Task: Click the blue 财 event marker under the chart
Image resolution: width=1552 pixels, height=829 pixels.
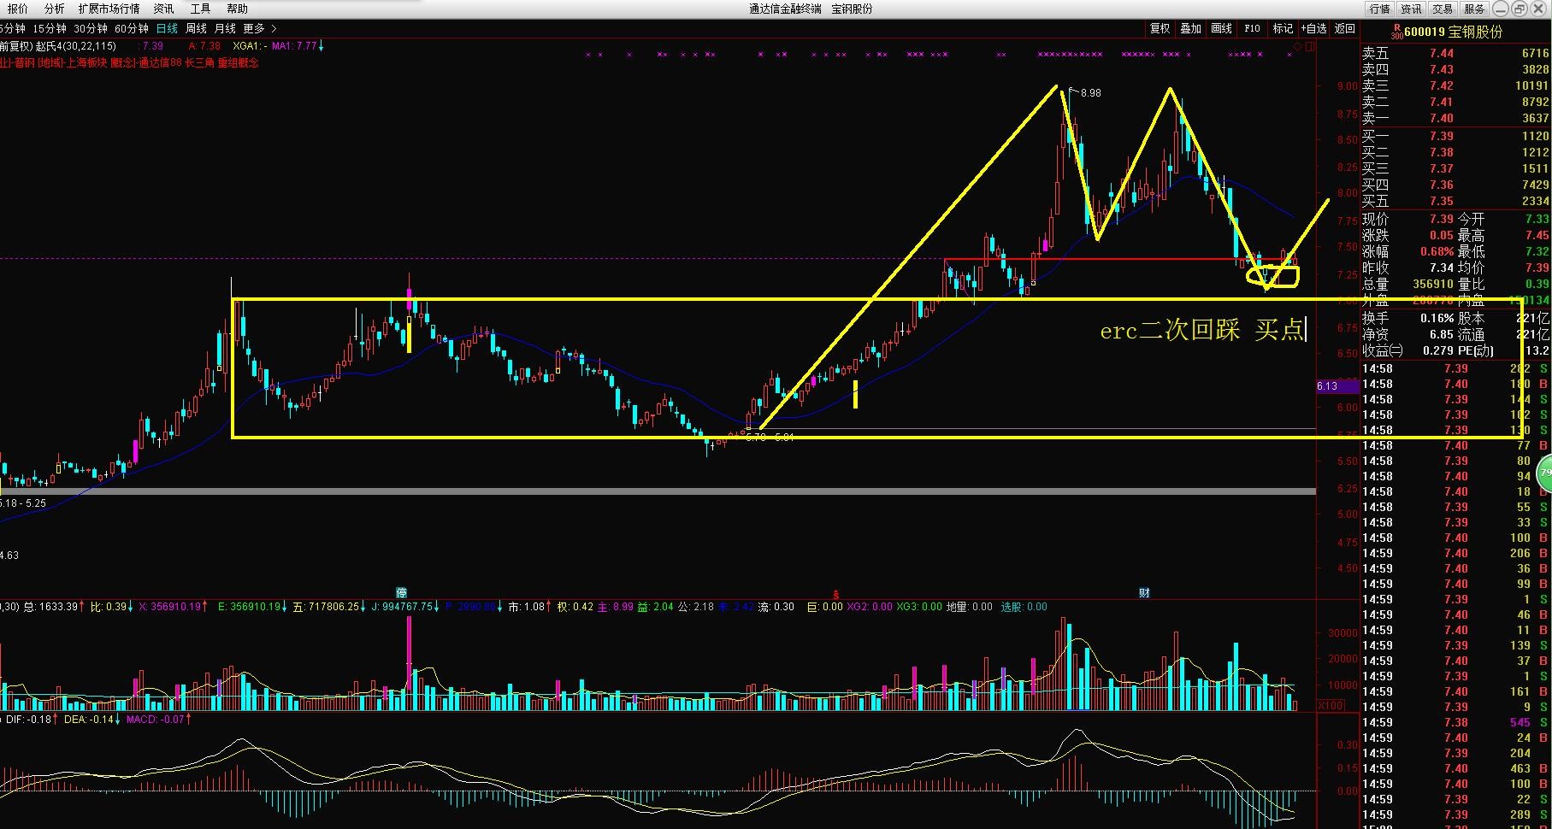Action: (x=1144, y=592)
